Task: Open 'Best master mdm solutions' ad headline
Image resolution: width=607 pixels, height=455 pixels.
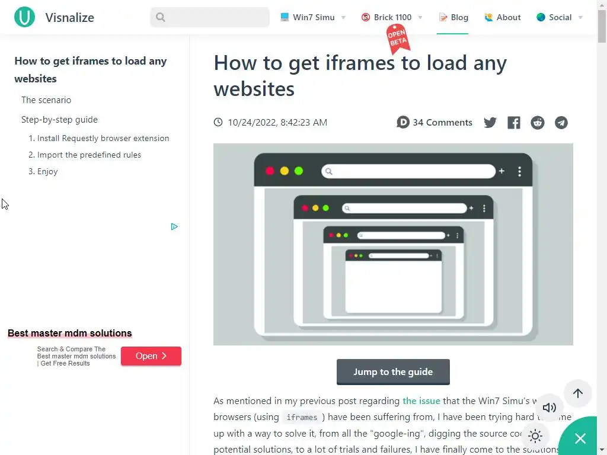Action: (x=70, y=333)
